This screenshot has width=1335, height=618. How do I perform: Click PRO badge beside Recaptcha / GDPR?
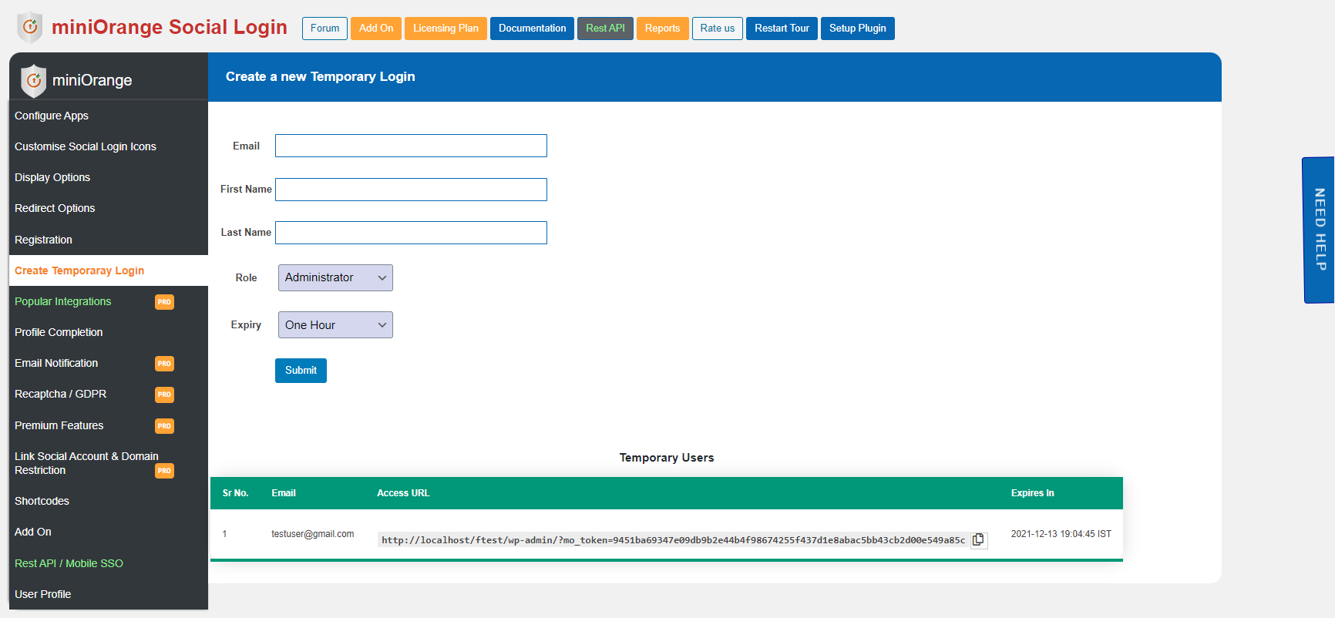coord(164,395)
